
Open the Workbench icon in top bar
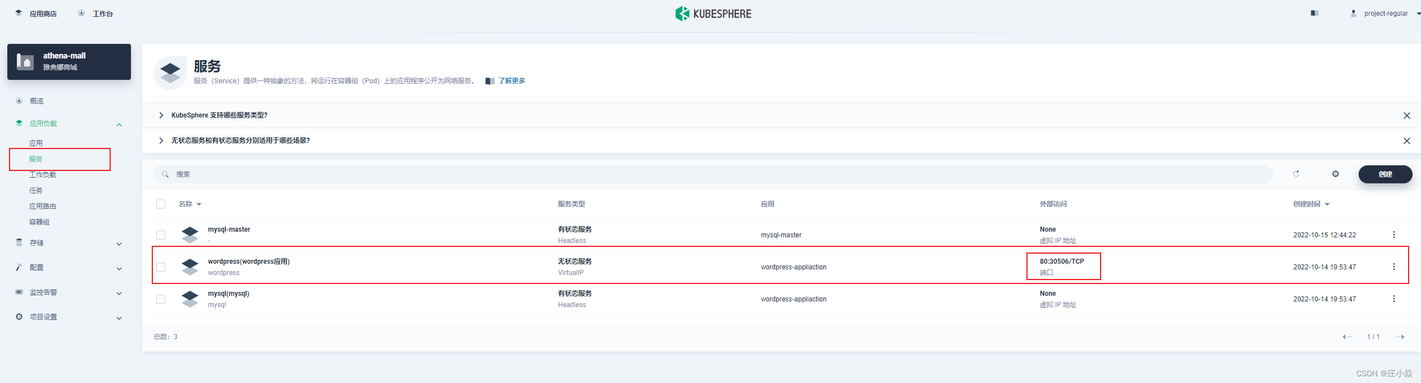(82, 13)
